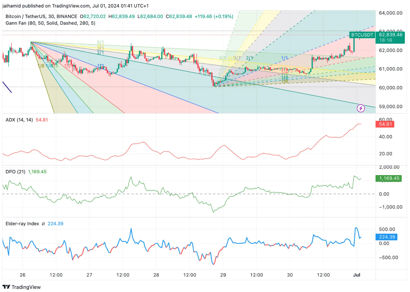
Task: Click the dark purple diagonal line at left
Action: point(7,87)
